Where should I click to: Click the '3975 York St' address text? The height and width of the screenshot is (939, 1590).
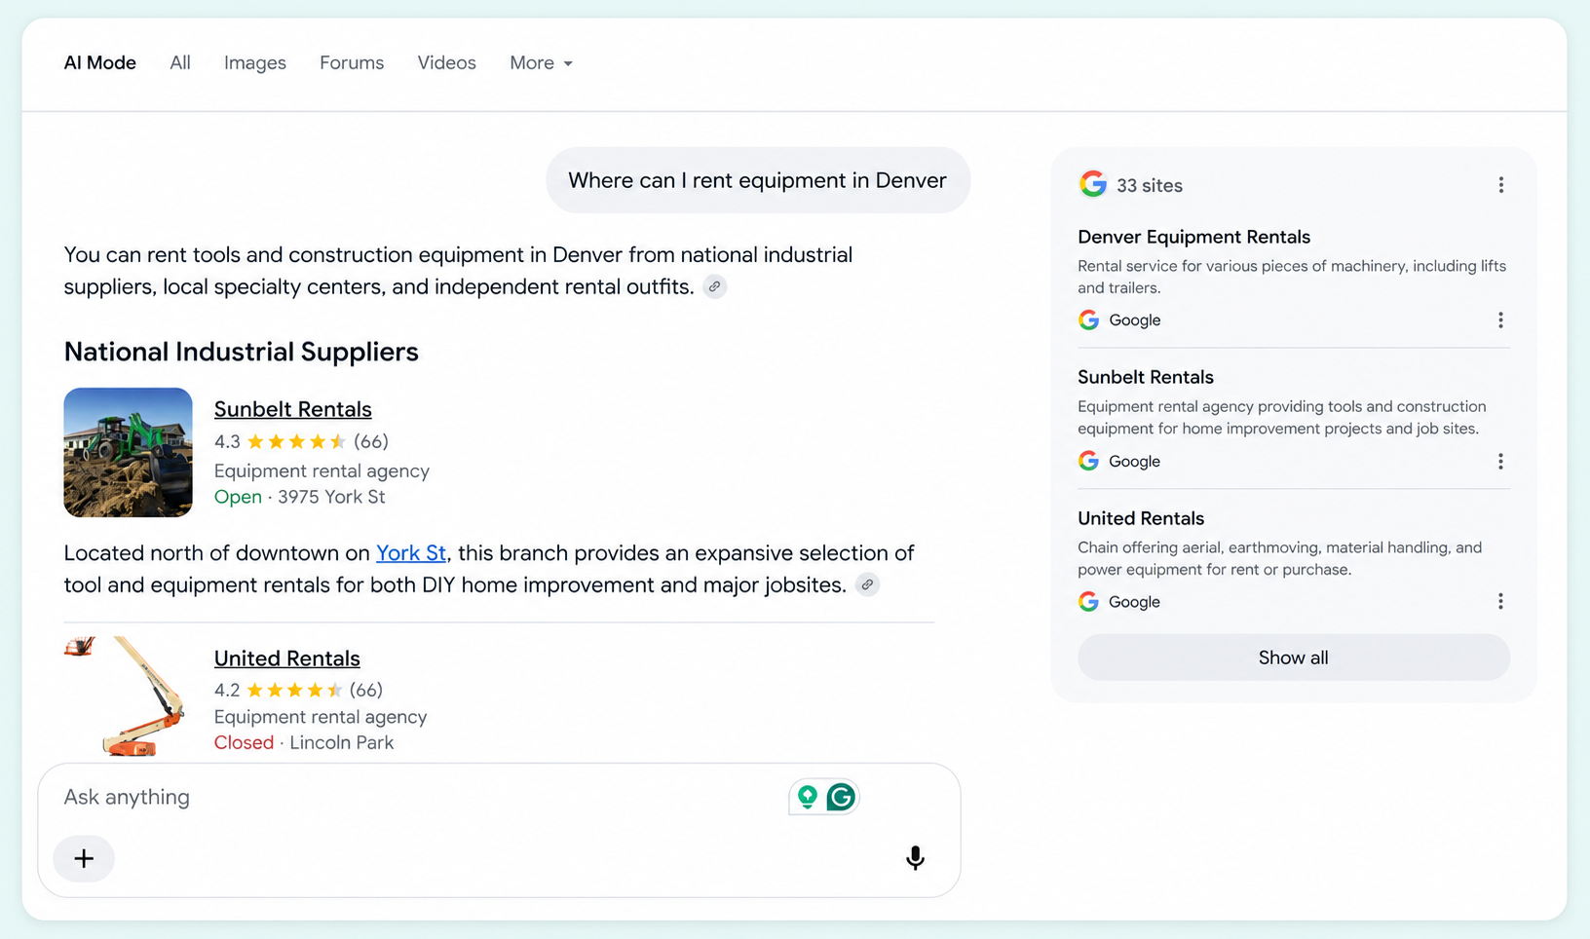coord(331,497)
